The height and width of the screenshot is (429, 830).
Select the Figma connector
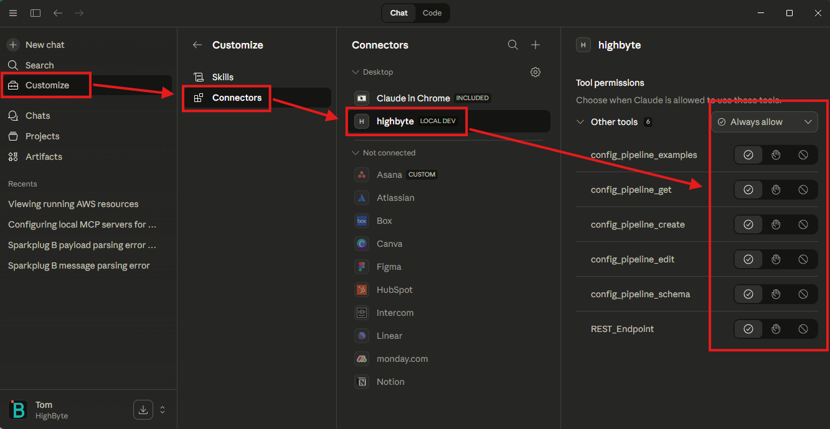[389, 267]
